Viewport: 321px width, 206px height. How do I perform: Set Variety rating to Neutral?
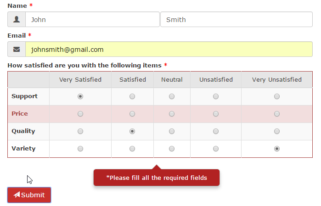172,149
